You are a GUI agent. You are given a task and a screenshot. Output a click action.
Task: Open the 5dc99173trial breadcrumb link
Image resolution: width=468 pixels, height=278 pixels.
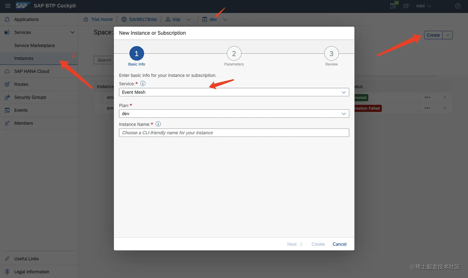143,19
